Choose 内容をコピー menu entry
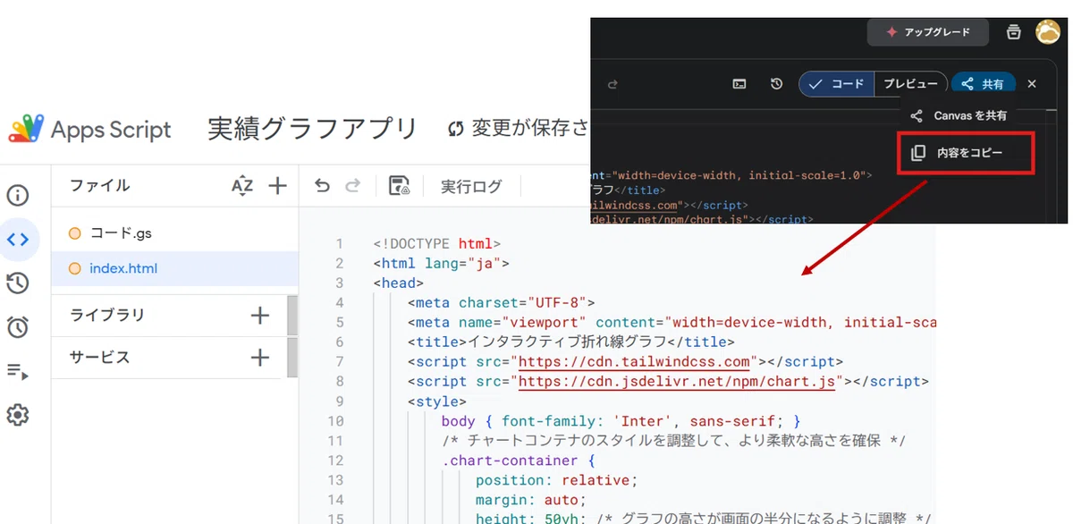The width and height of the screenshot is (1073, 524). point(967,153)
